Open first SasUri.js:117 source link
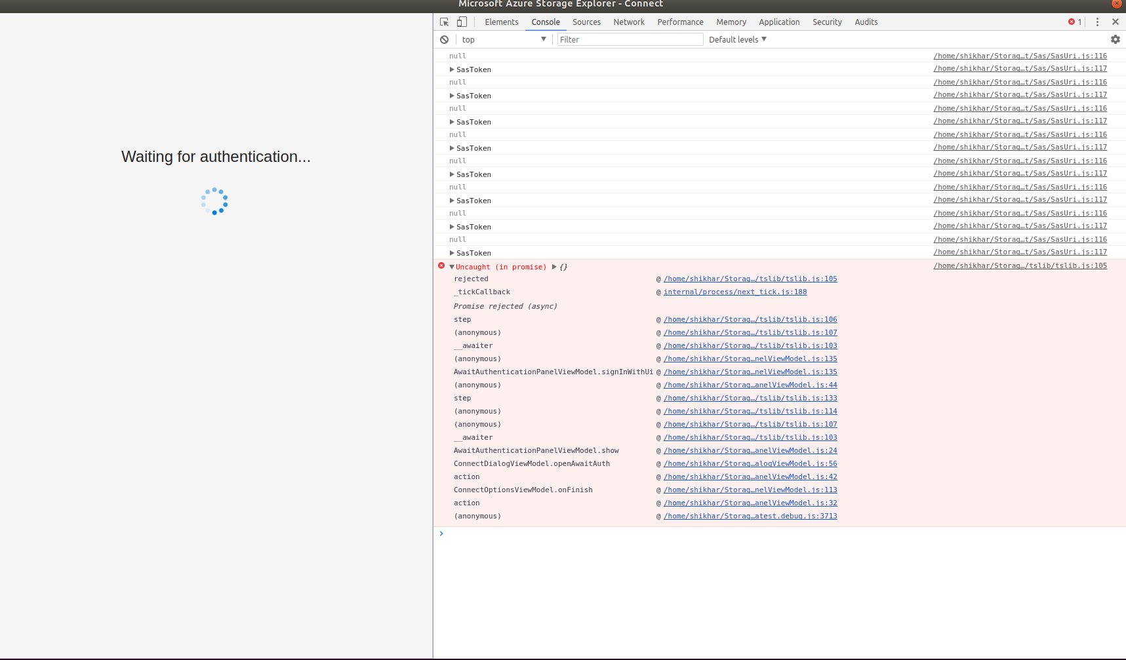 [1020, 68]
